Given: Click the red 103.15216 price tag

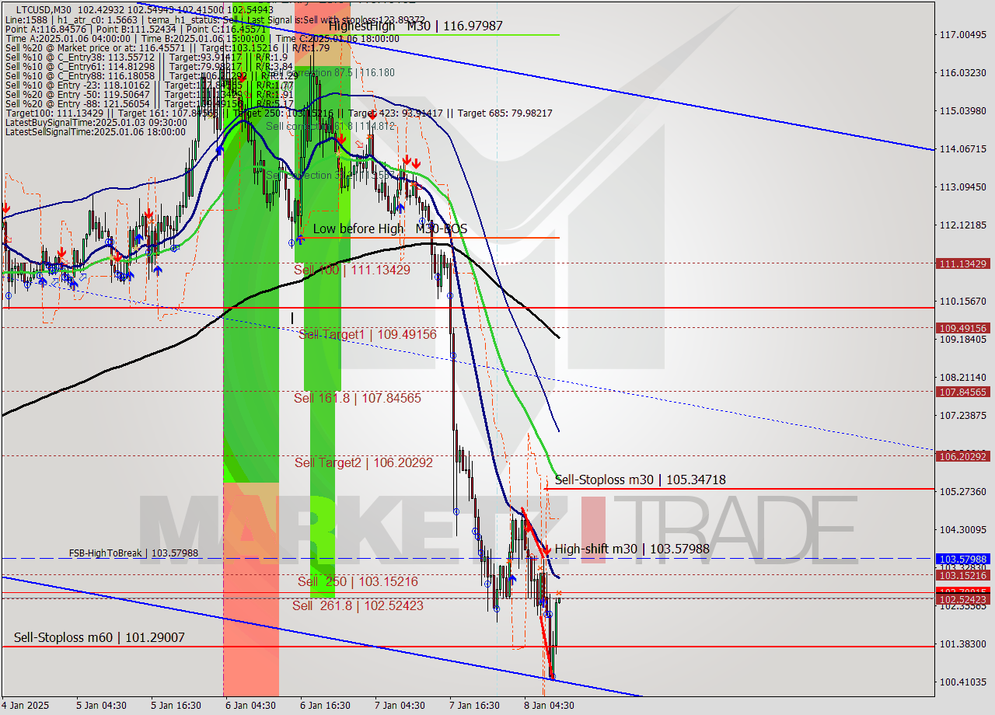Looking at the screenshot, I should (963, 575).
